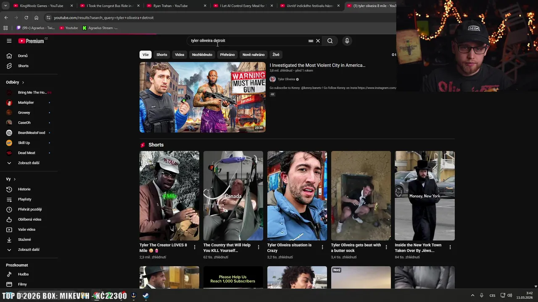
Task: Expand the Vy section chevron
Action: click(14, 180)
